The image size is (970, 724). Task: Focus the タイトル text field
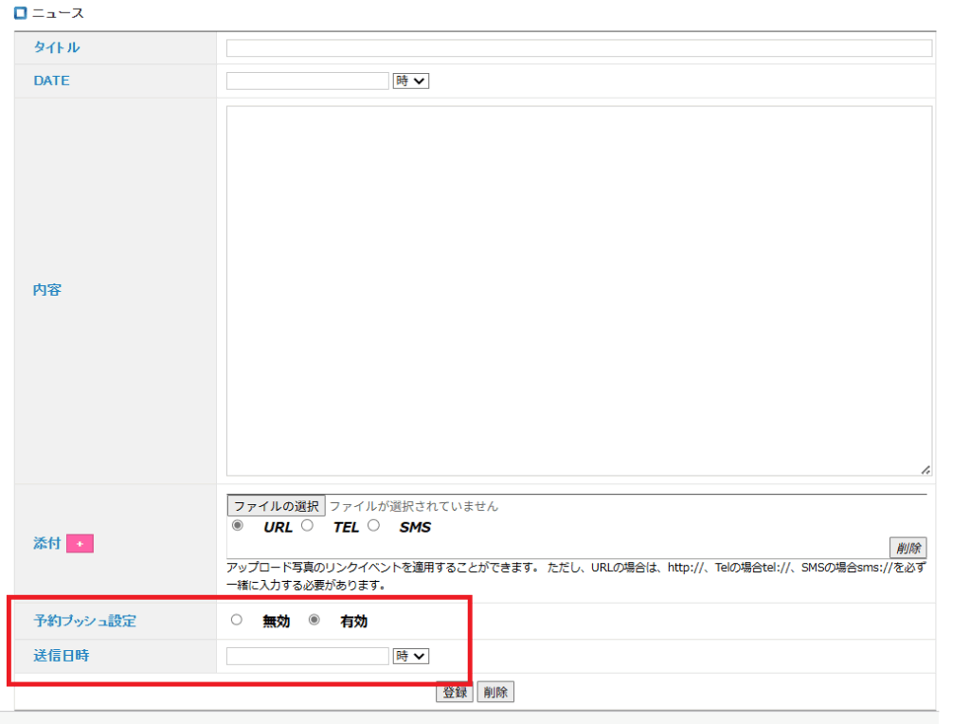[x=579, y=48]
